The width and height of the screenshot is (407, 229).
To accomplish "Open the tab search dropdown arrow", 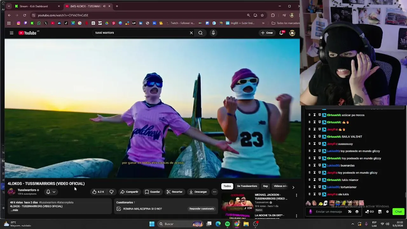I will point(8,6).
